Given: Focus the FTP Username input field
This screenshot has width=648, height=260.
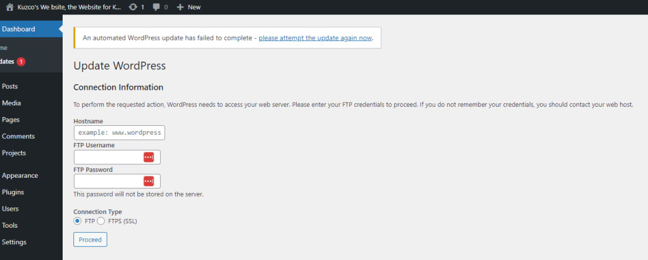Looking at the screenshot, I should 117,157.
